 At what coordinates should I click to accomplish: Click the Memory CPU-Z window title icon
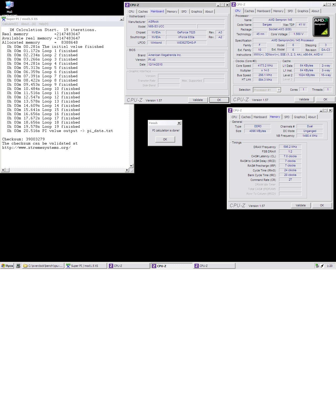click(x=230, y=110)
